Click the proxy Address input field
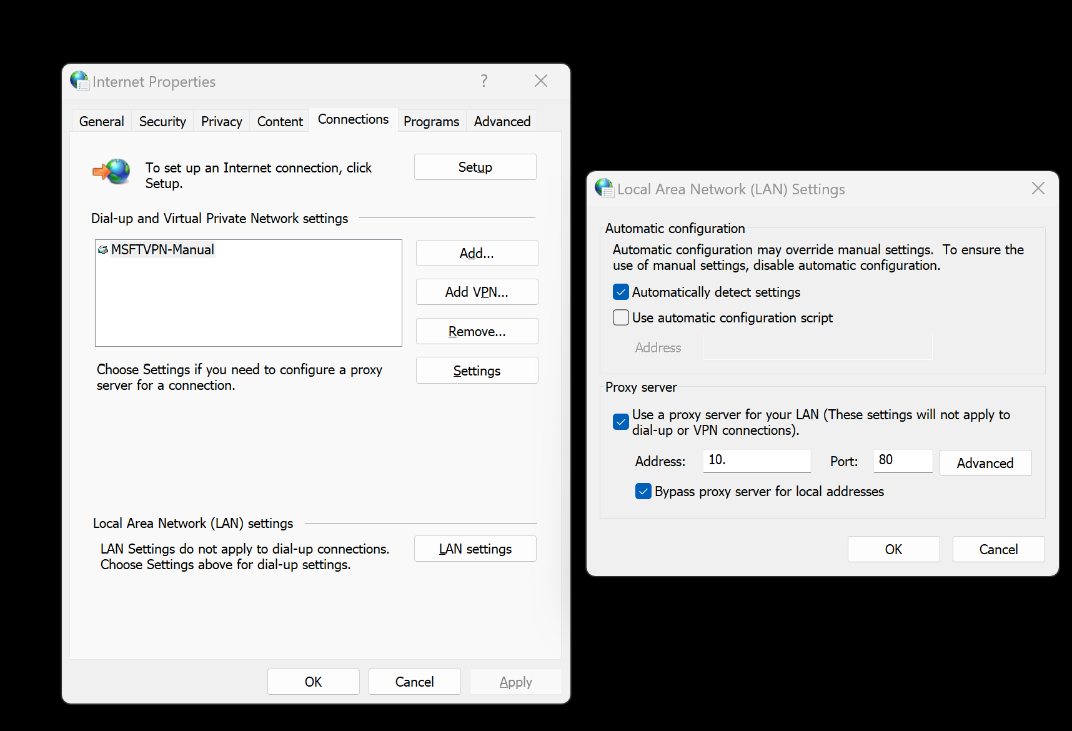 (x=757, y=460)
